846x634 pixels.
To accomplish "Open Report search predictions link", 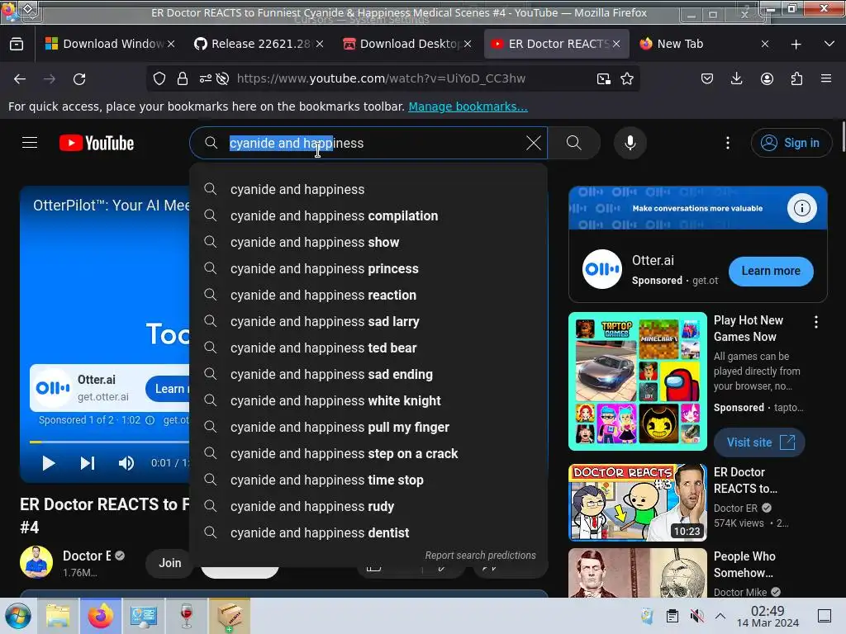I will [480, 556].
